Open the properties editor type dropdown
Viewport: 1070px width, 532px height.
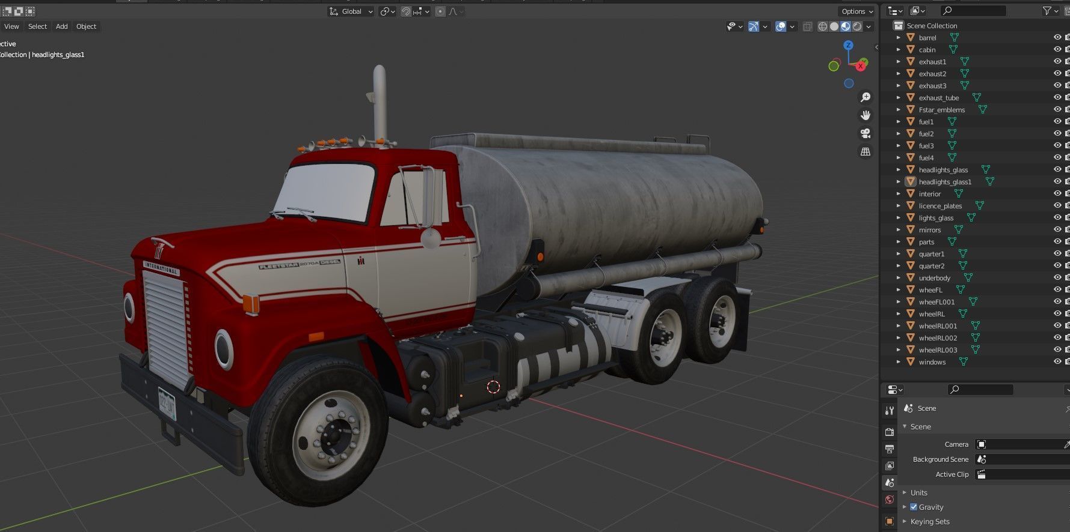point(895,390)
